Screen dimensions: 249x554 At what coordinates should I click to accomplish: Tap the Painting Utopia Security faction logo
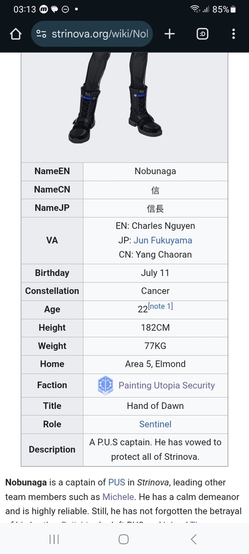[106, 385]
